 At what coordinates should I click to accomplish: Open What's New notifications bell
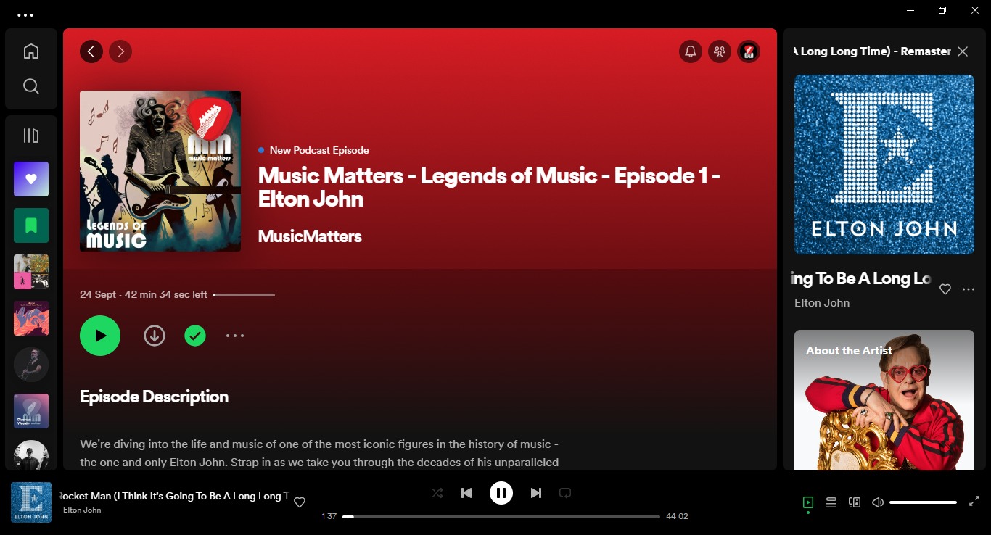pyautogui.click(x=691, y=51)
